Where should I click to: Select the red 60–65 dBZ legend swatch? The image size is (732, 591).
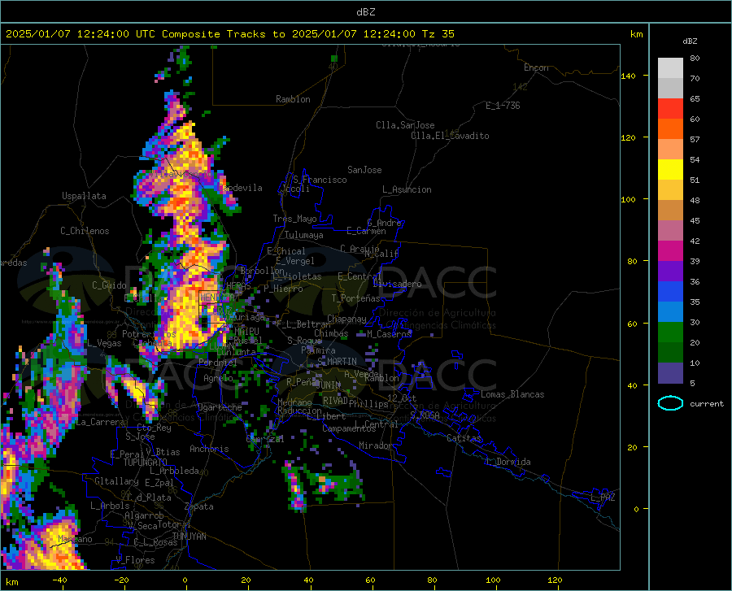click(670, 109)
